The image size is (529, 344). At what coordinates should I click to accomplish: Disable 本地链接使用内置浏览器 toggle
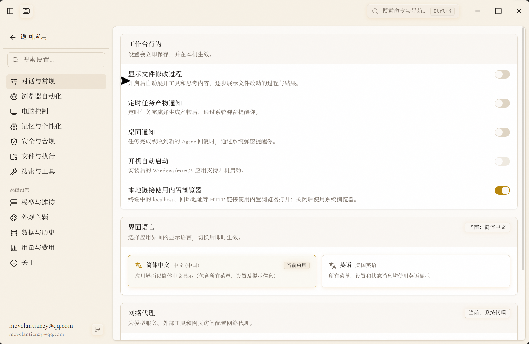pyautogui.click(x=502, y=190)
